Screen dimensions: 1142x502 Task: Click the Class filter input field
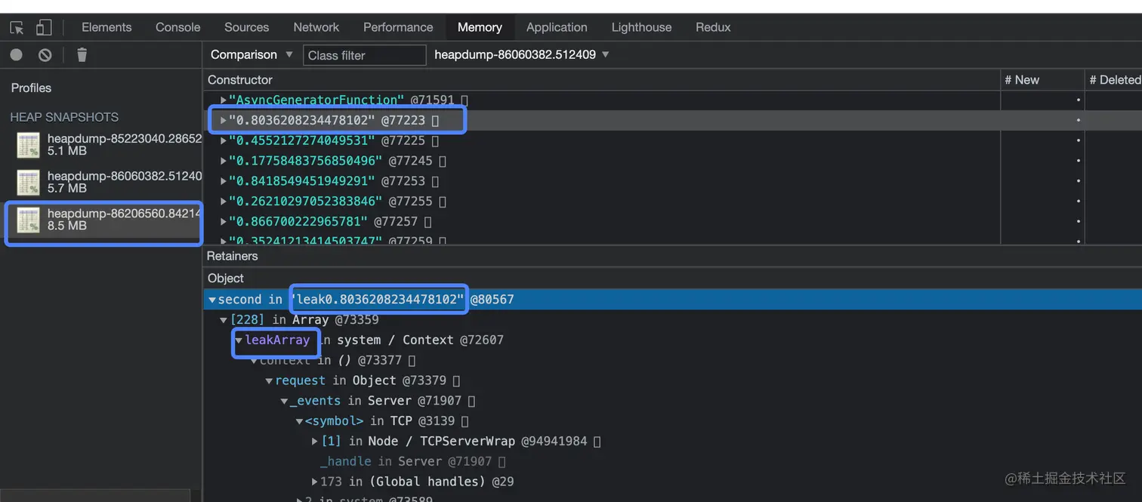click(x=365, y=55)
